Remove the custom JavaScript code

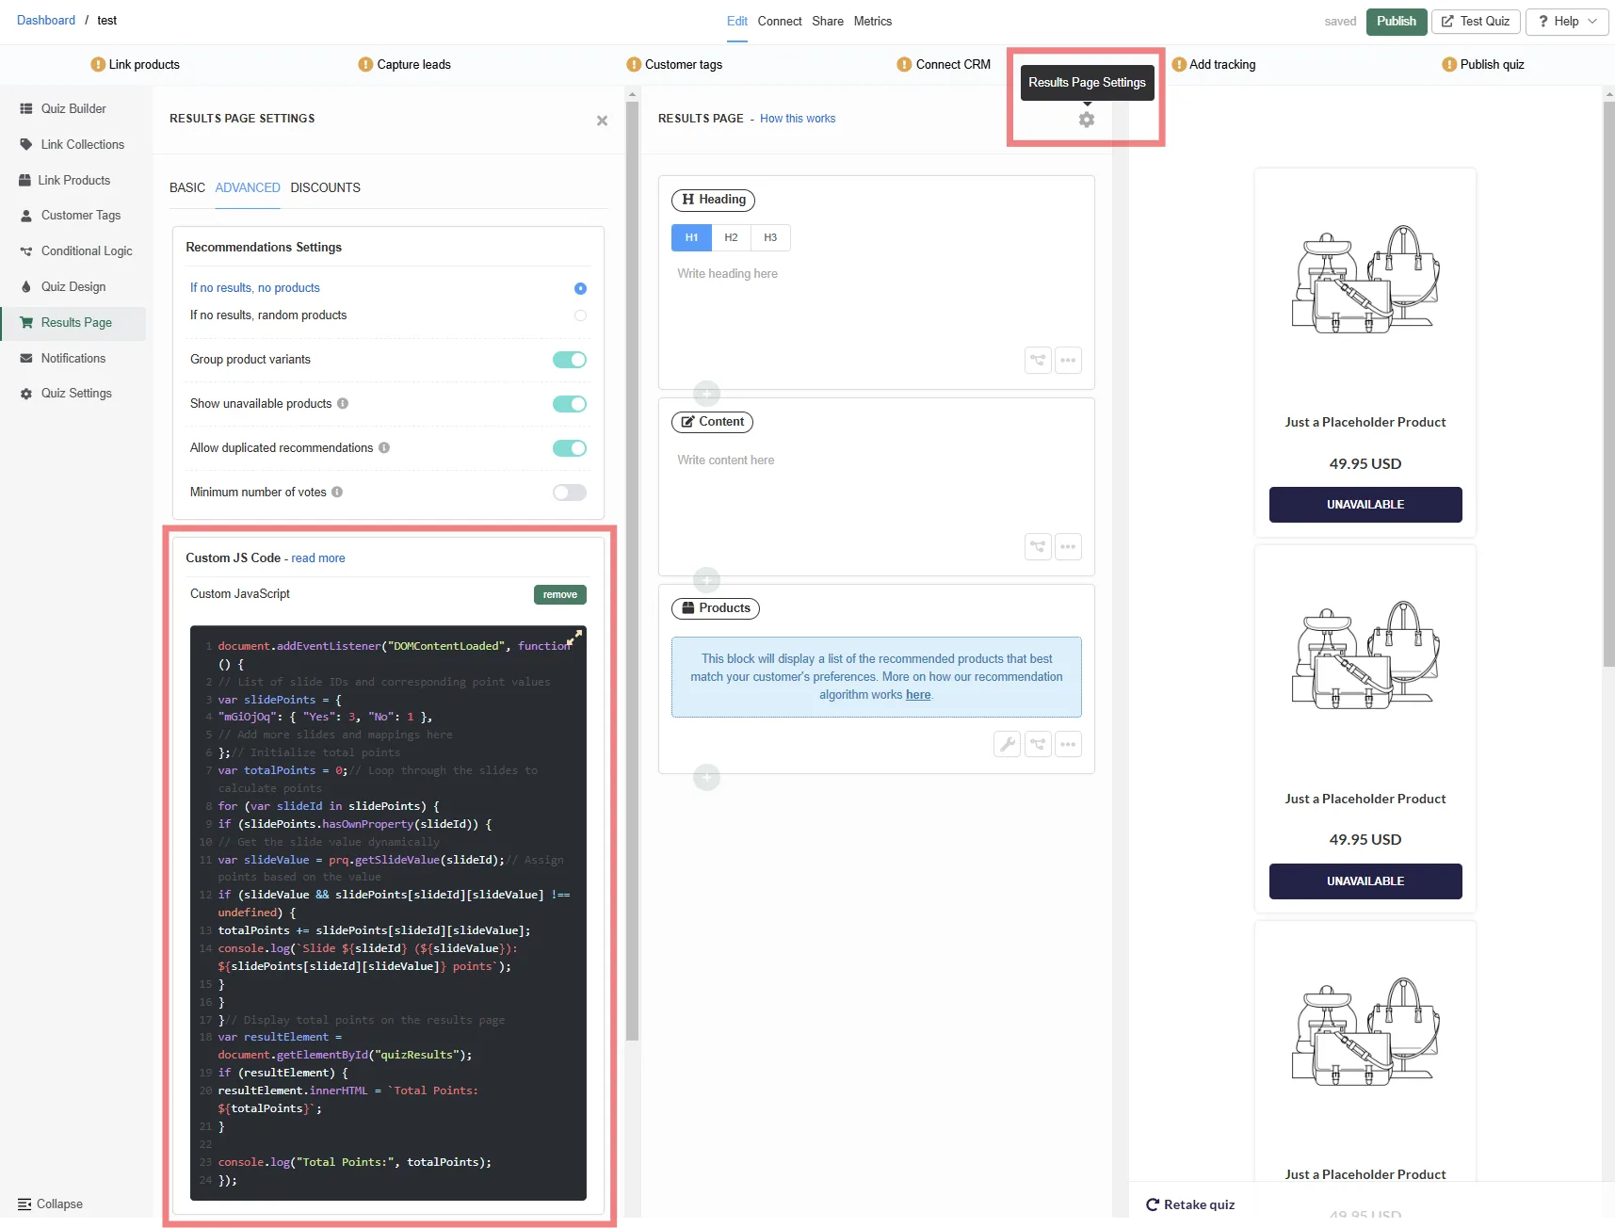tap(560, 594)
